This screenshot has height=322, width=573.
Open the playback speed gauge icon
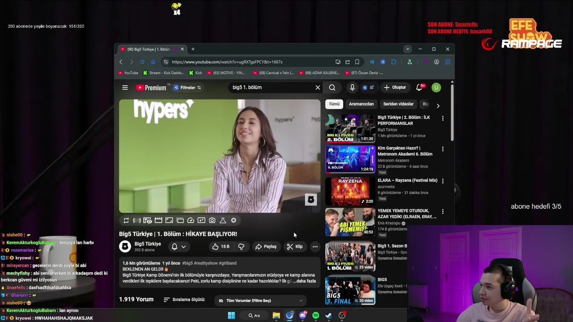(191, 220)
